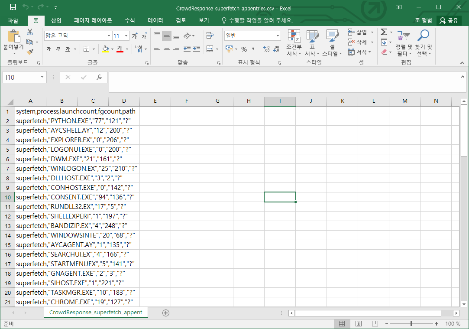
Task: Open number format dropdown 일반
Action: click(x=278, y=36)
